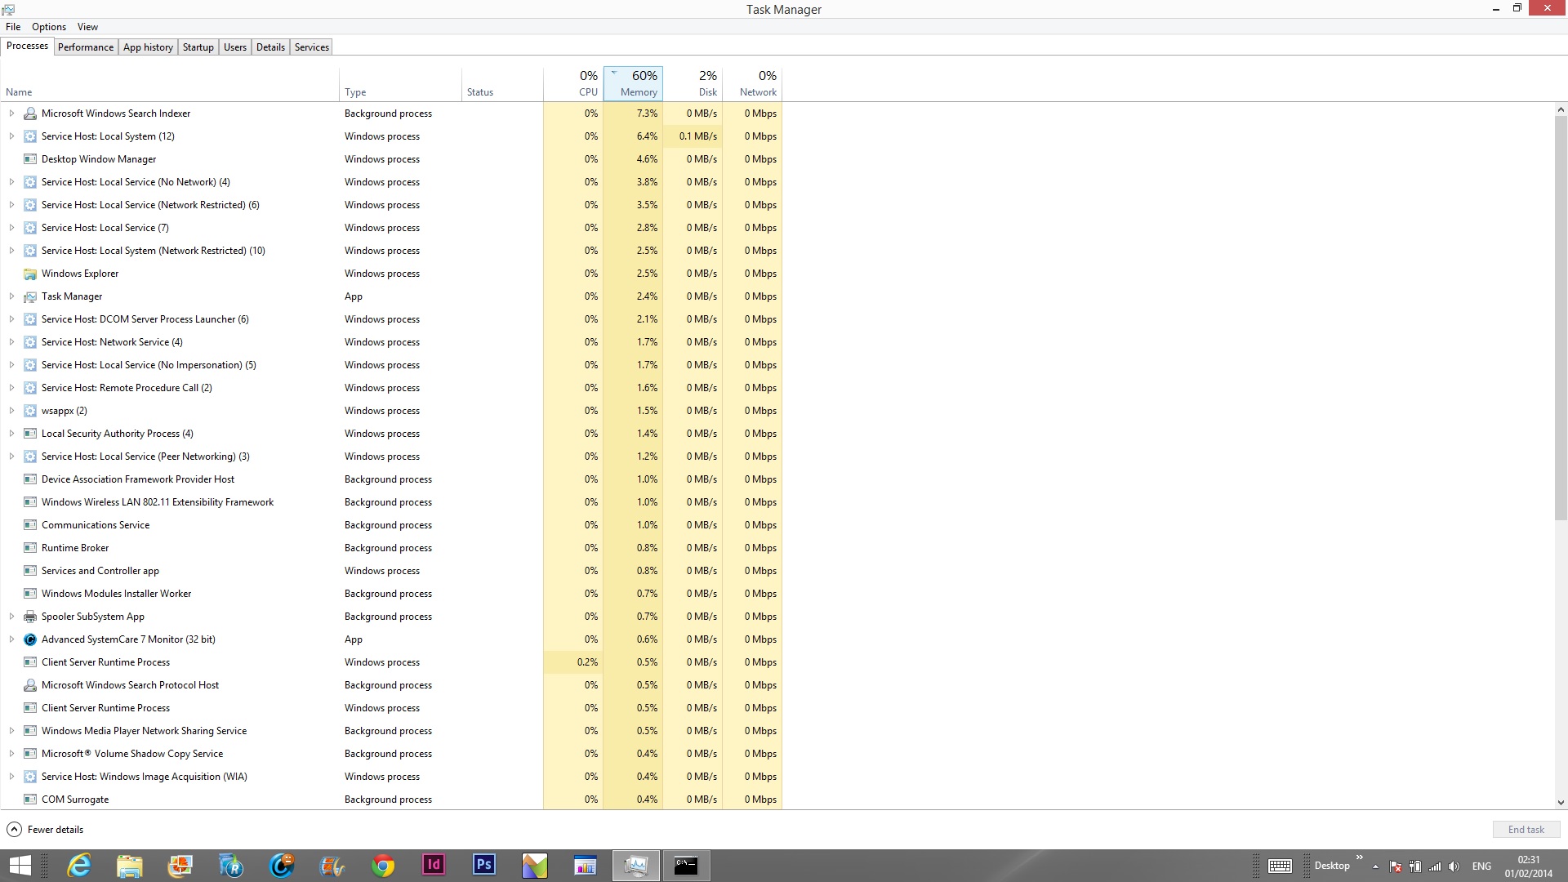
Task: Sort processes by Disk column
Action: 693,83
